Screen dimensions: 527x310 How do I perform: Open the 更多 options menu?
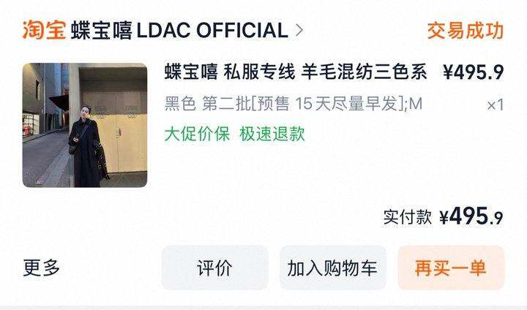[x=41, y=268]
